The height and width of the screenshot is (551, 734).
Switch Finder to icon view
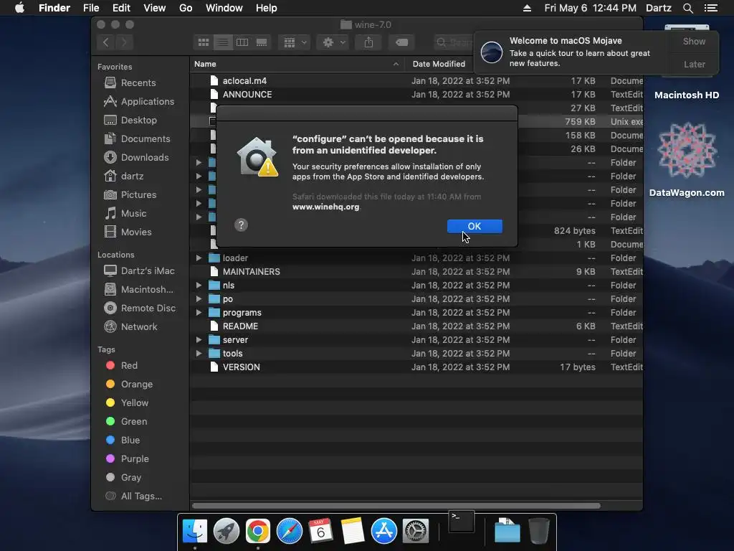204,42
